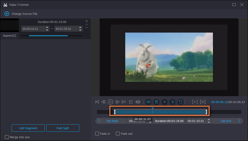Reset trimming with the circular arrow icon
This screenshot has width=248, height=141.
tap(181, 102)
